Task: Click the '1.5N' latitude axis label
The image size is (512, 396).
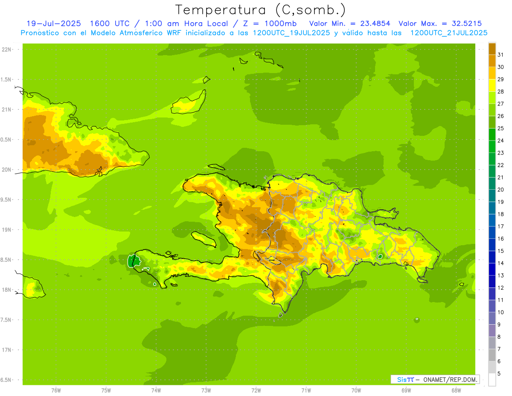Action: click(6, 79)
